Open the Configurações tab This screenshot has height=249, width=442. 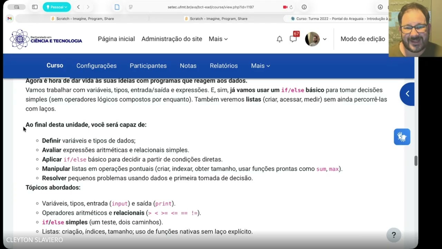[96, 66]
